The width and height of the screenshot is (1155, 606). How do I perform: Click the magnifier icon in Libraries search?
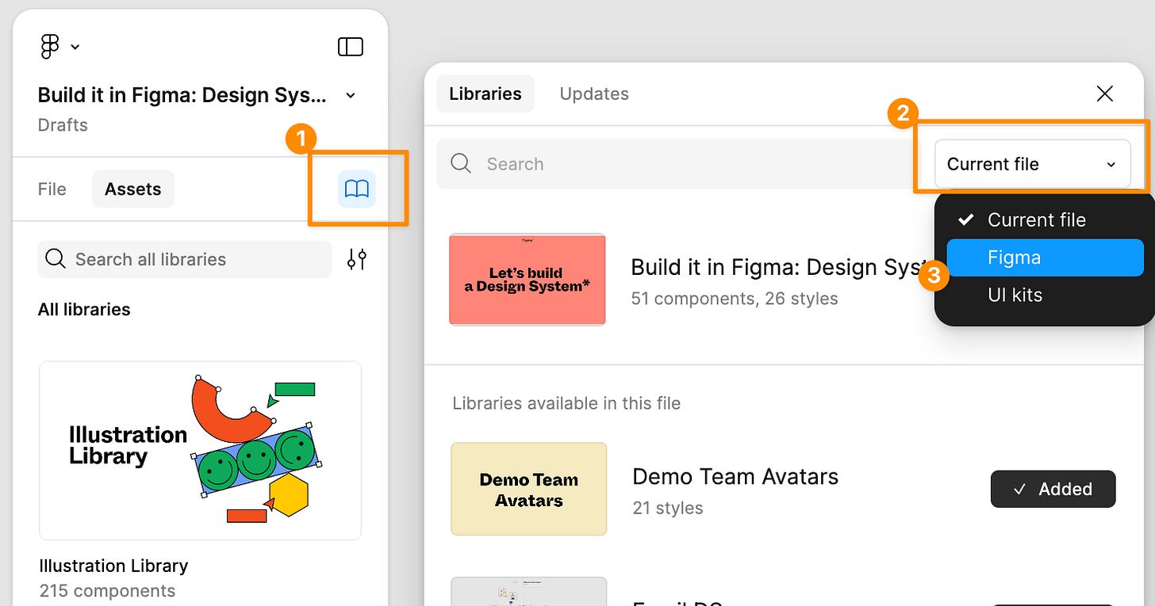(x=461, y=163)
